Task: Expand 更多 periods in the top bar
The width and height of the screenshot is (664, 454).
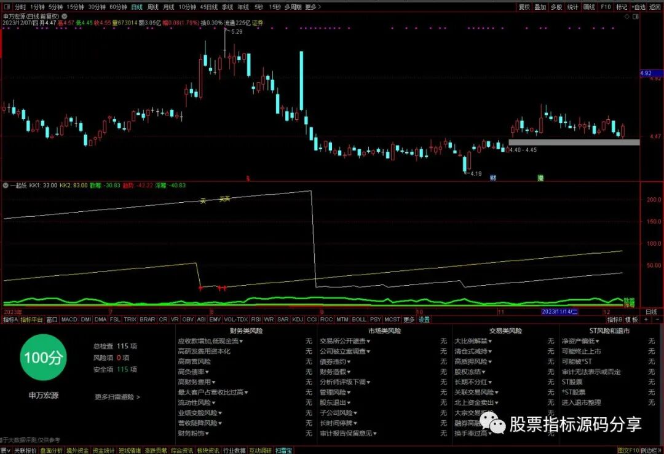Action: (x=313, y=7)
